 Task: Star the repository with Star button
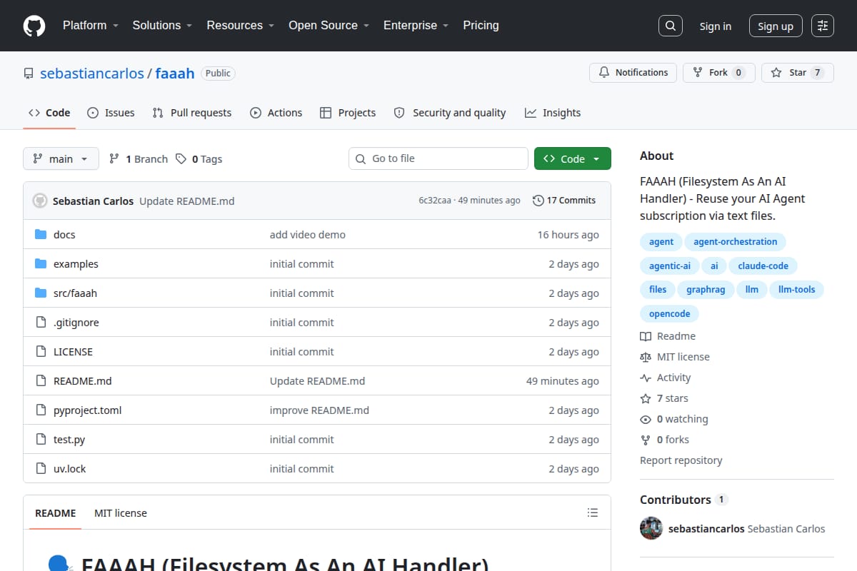[x=798, y=73]
